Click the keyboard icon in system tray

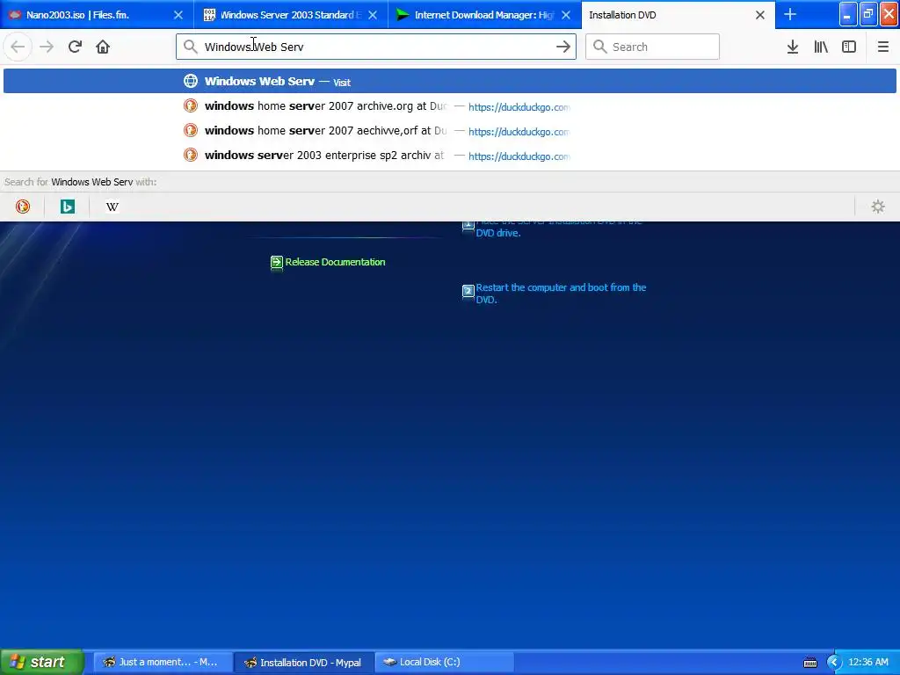coord(809,663)
